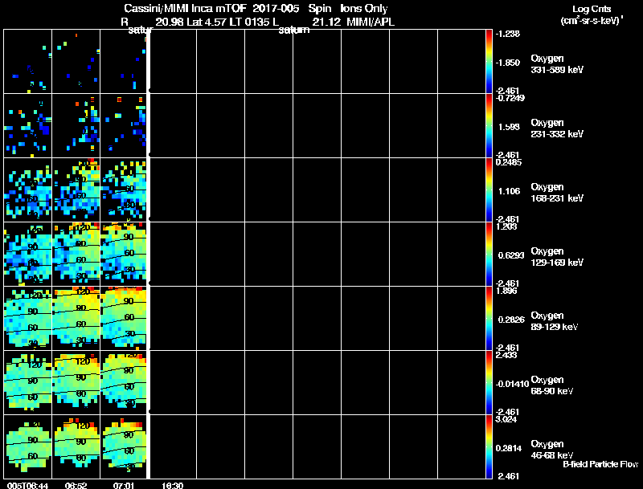This screenshot has height=489, width=643.
Task: Click the 331-589 keV panel at 06:44
Action: pos(28,62)
